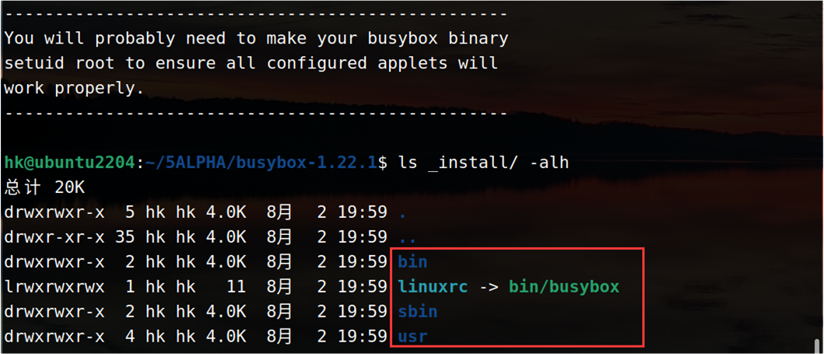Click the 'work properly.' line
Screen dimensions: 824x354
pyautogui.click(x=74, y=88)
